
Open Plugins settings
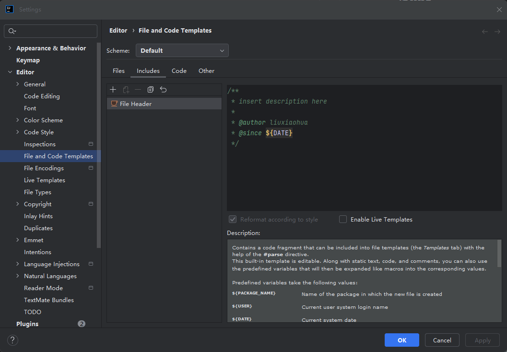27,324
